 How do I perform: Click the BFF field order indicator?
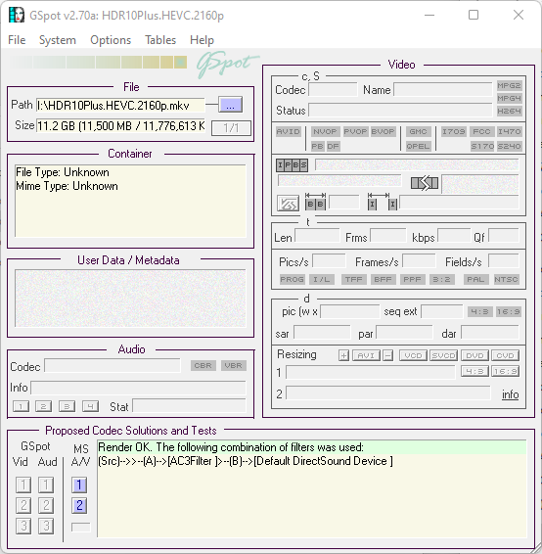click(x=383, y=279)
